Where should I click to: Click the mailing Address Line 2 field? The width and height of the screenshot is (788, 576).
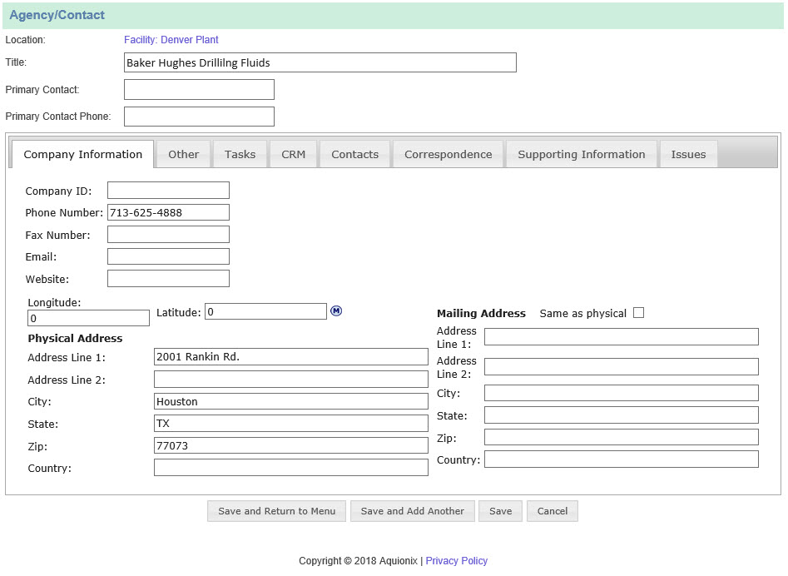pyautogui.click(x=622, y=367)
